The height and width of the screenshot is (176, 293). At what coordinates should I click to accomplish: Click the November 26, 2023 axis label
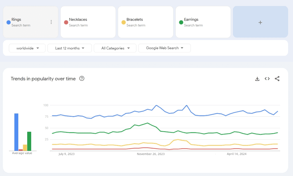point(151,154)
